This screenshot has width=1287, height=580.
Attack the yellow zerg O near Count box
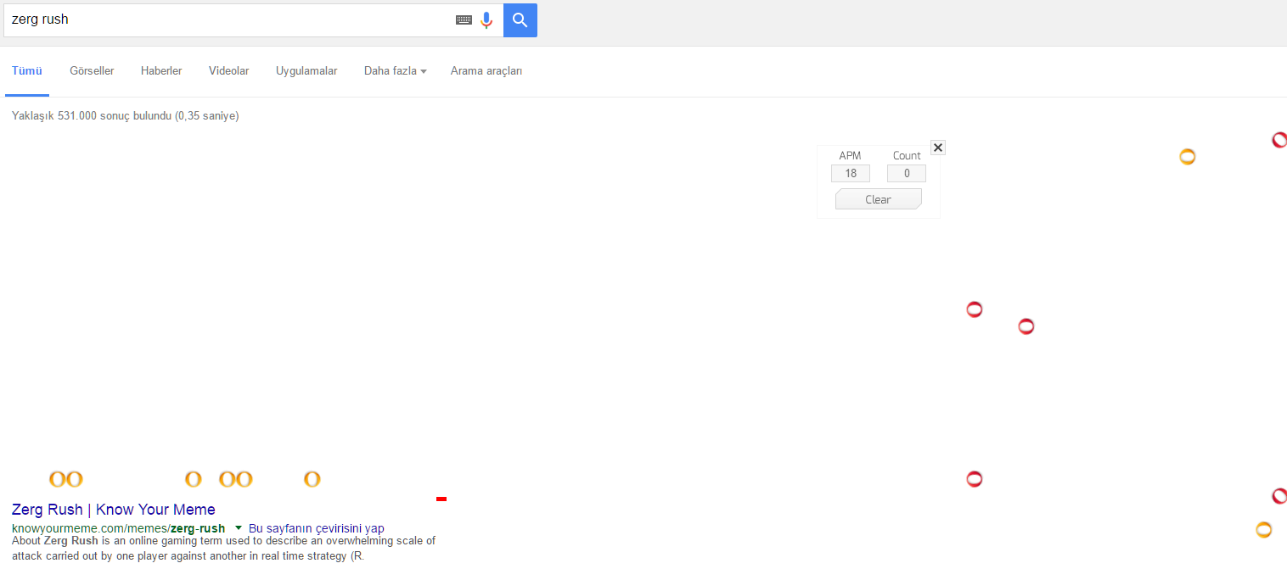coord(1187,157)
